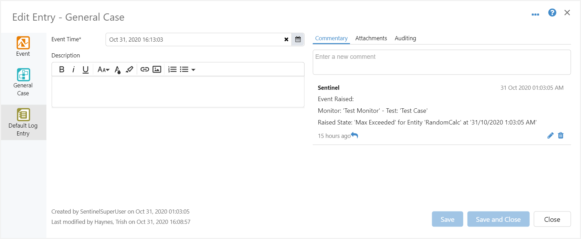Screen dimensions: 581x239
Task: Pick a font text color
Action: point(117,70)
